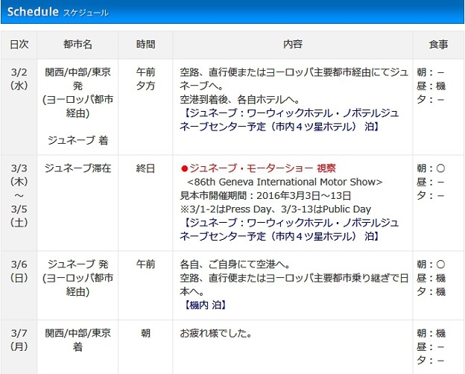Click the ジュネーブ 着 arrival text
This screenshot has height=374, width=465.
(77, 140)
